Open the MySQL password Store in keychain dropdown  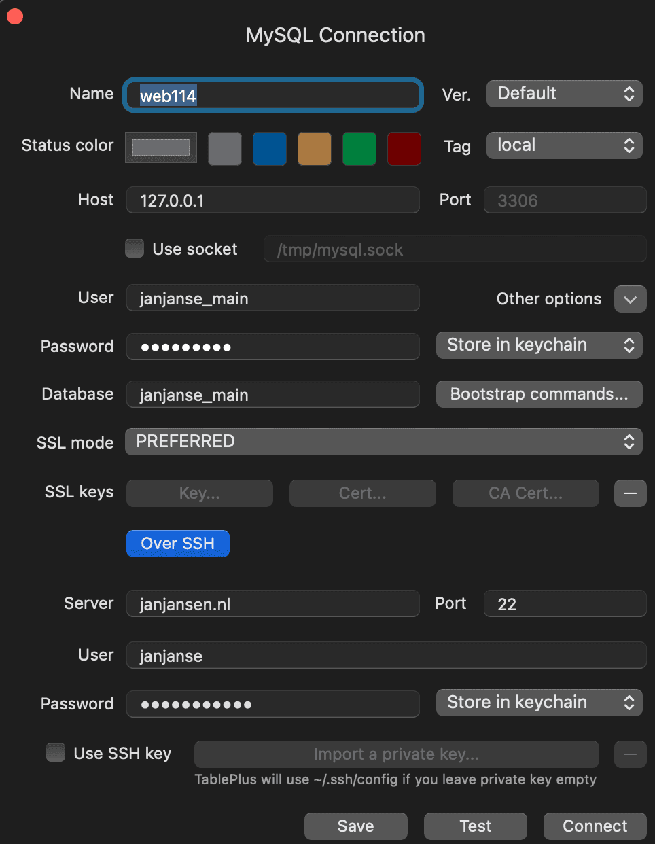click(x=539, y=345)
